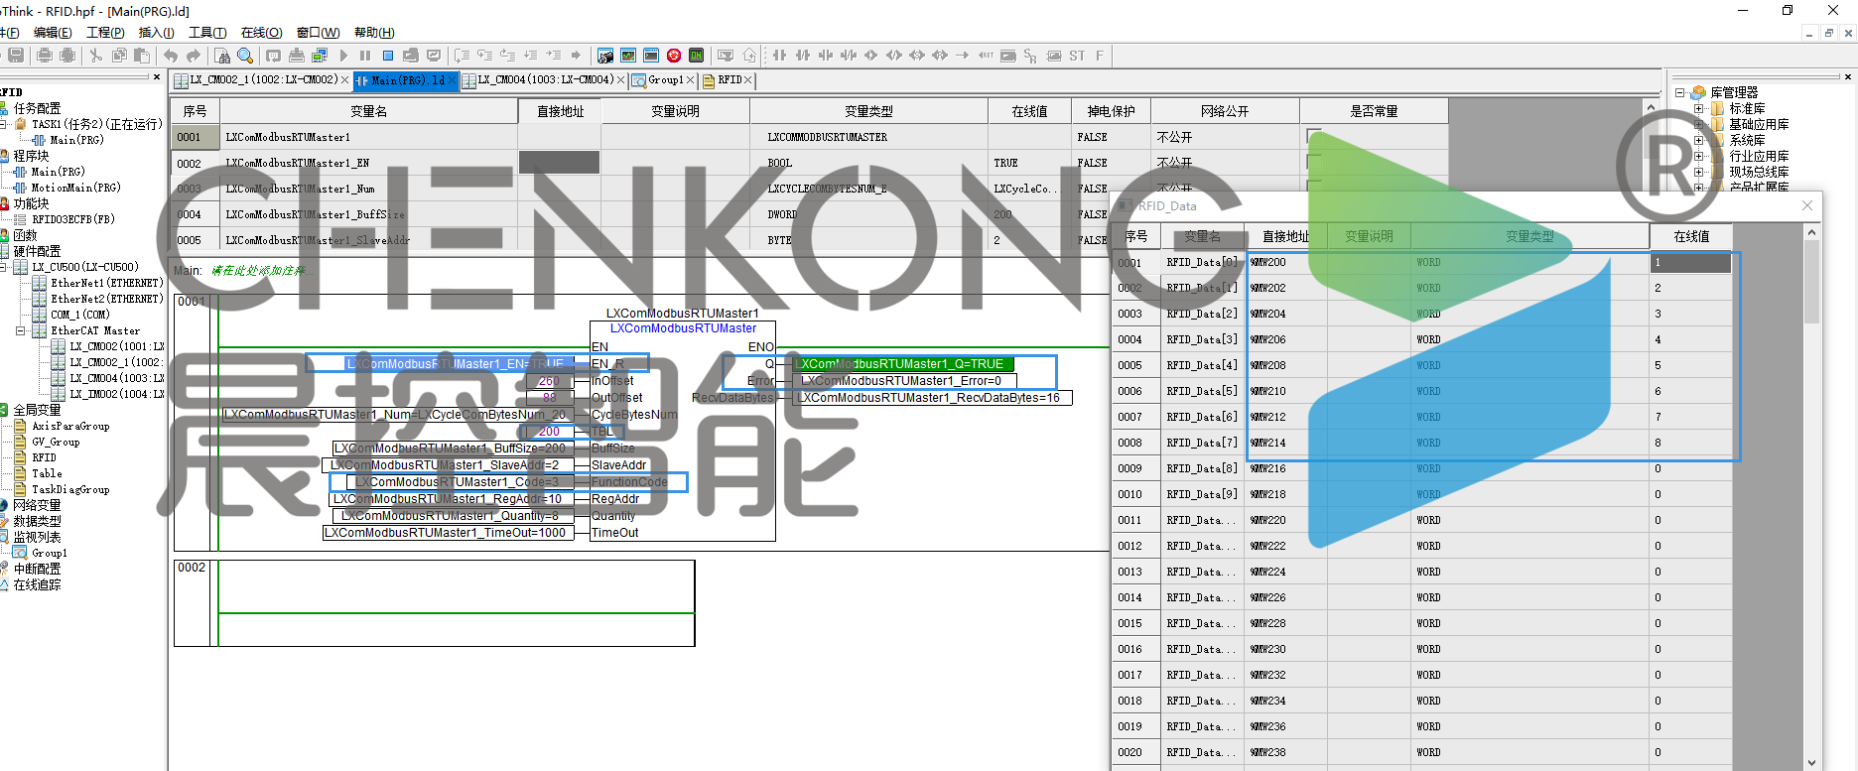The height and width of the screenshot is (771, 1858).
Task: Open the 工程(P) menu
Action: [x=105, y=33]
